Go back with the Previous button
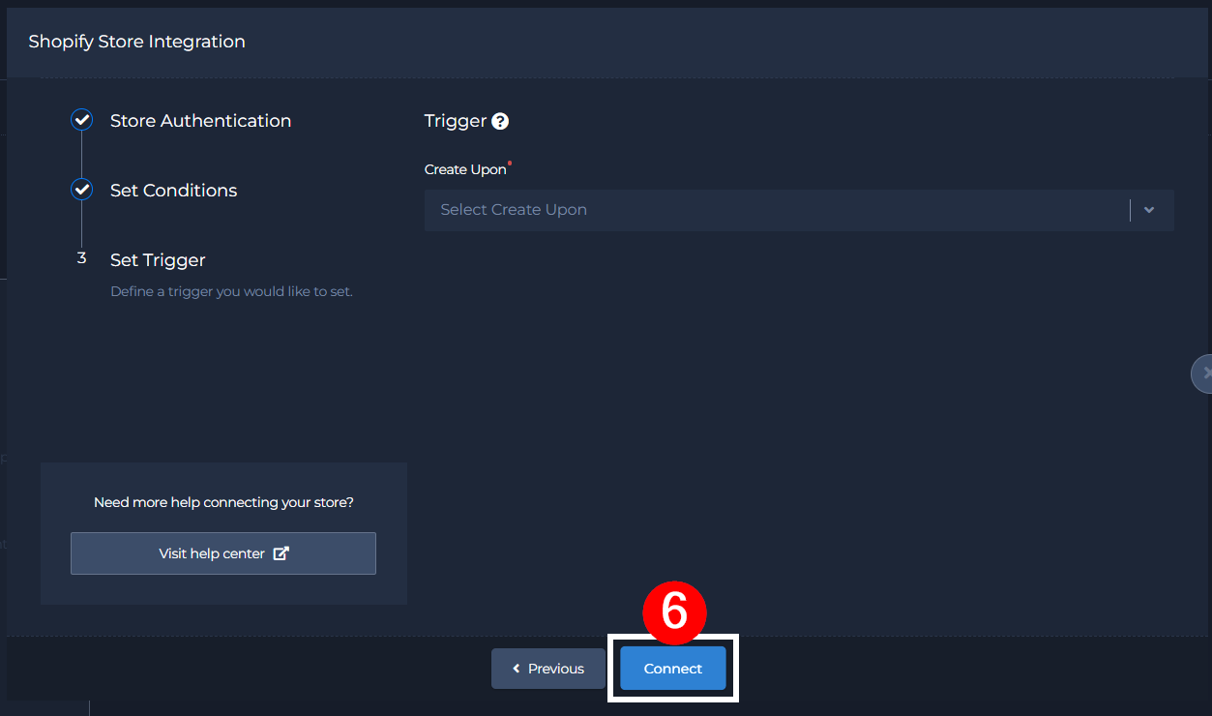Viewport: 1212px width, 716px height. click(x=548, y=669)
